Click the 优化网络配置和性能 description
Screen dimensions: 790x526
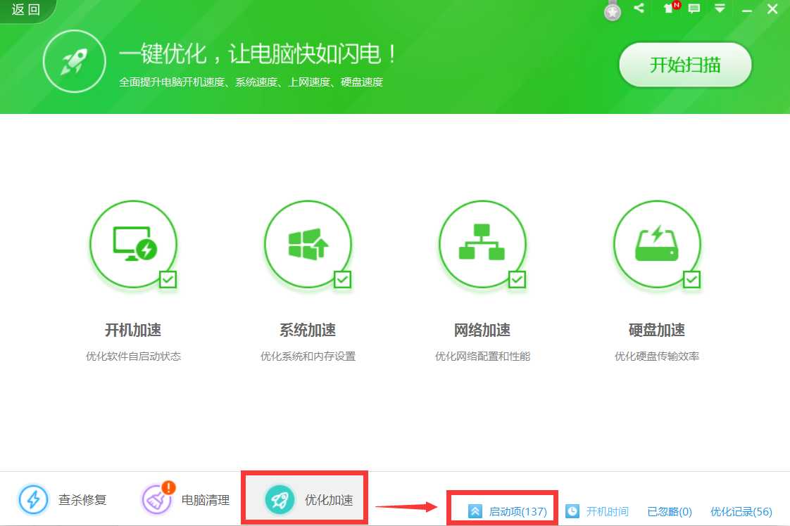point(482,357)
